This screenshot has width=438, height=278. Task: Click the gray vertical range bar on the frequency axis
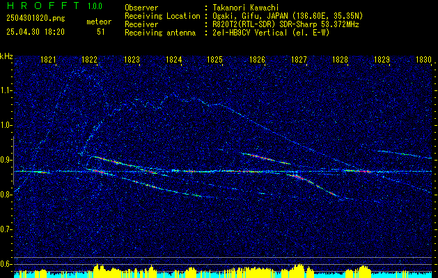pos(13,161)
